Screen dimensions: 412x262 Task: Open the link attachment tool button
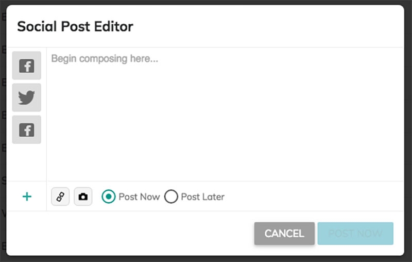click(x=60, y=196)
